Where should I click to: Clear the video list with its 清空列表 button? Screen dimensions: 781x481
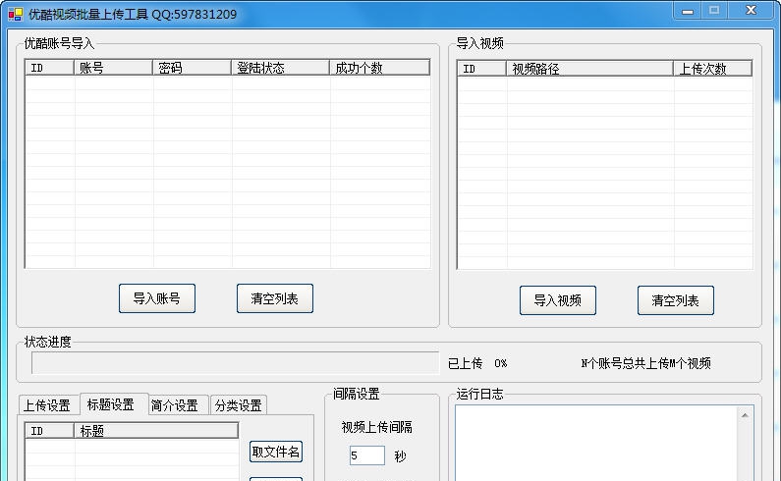(676, 300)
